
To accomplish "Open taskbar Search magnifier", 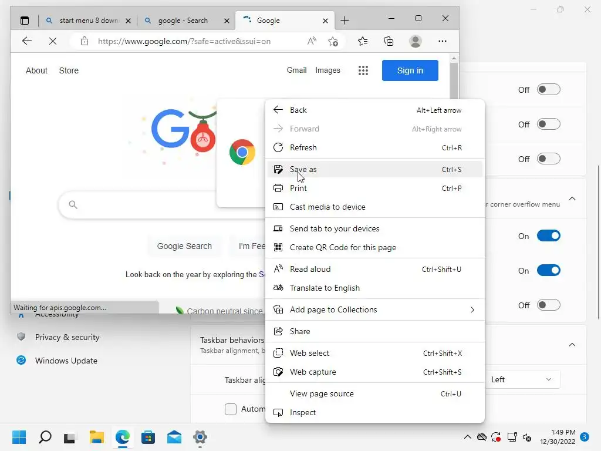I will tap(45, 437).
